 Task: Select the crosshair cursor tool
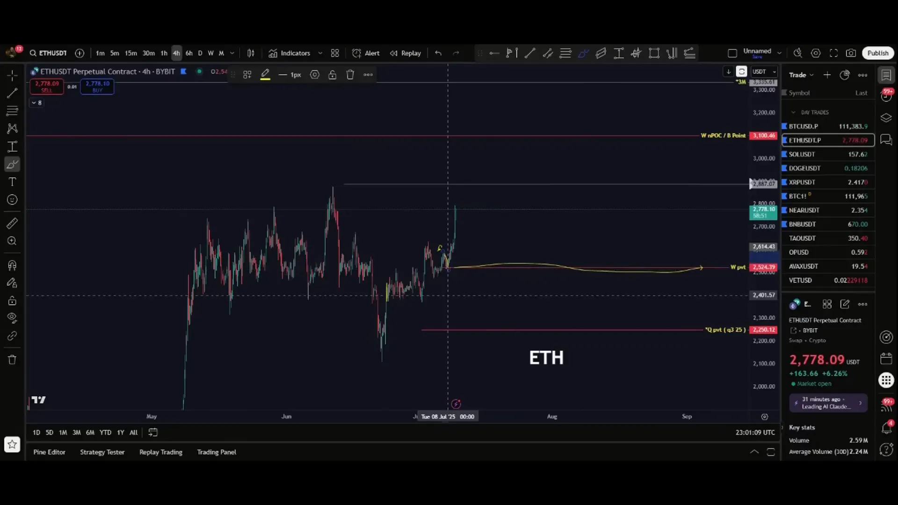coord(12,75)
